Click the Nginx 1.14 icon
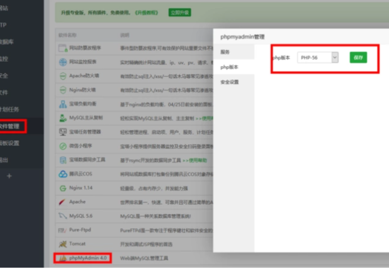Viewport: 389px width, 268px height. 63,188
